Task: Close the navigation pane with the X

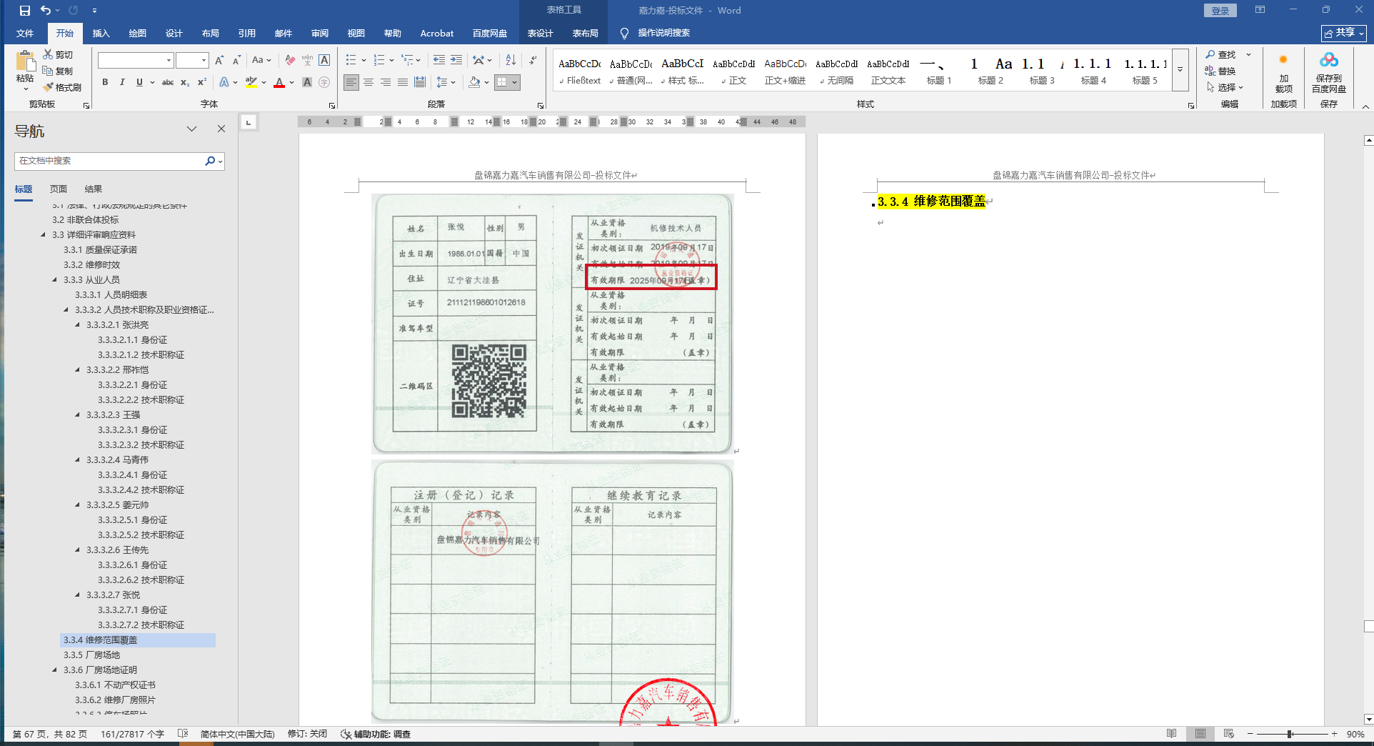Action: [x=221, y=129]
